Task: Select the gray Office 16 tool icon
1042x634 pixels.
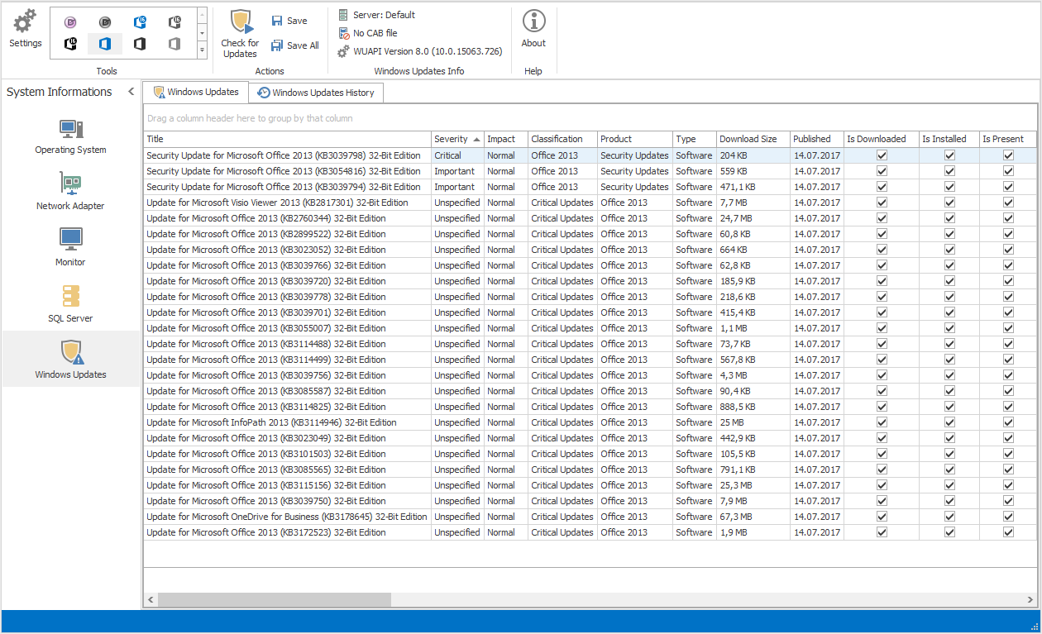Action: pyautogui.click(x=174, y=22)
